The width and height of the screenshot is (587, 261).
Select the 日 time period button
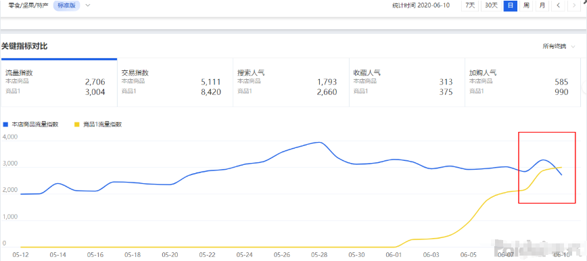tap(510, 5)
